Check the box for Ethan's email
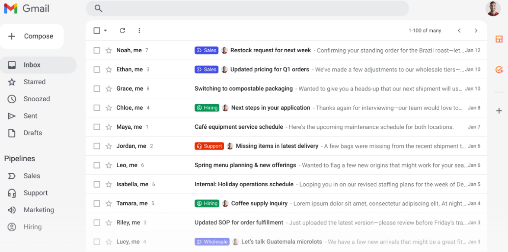This screenshot has width=508, height=252. (x=97, y=69)
